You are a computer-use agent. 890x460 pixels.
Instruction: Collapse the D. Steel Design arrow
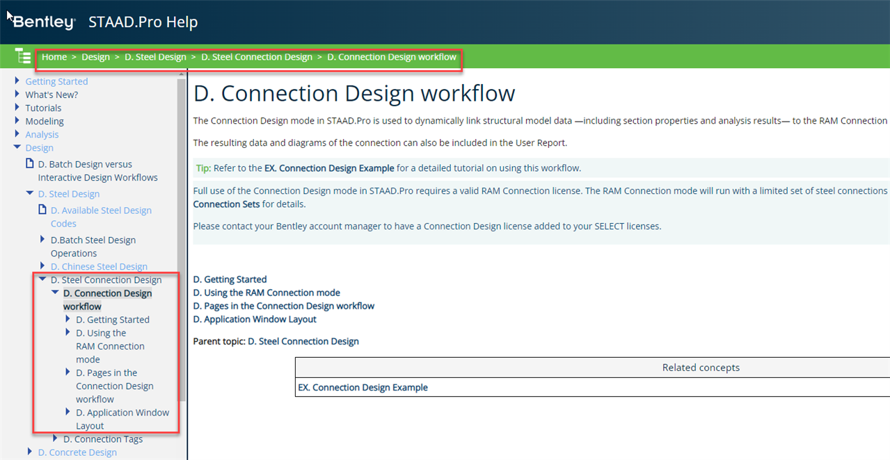(30, 194)
